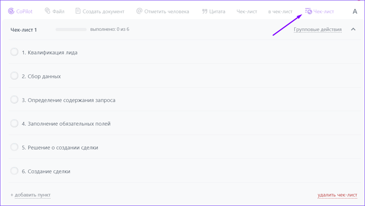Click the purple Чек-лист list icon
The height and width of the screenshot is (206, 365).
point(308,11)
